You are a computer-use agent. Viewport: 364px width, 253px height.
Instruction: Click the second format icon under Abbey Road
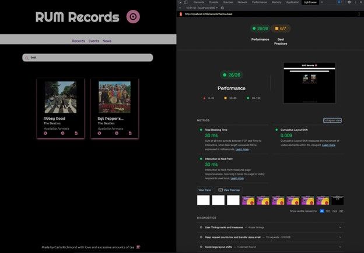[x=62, y=133]
